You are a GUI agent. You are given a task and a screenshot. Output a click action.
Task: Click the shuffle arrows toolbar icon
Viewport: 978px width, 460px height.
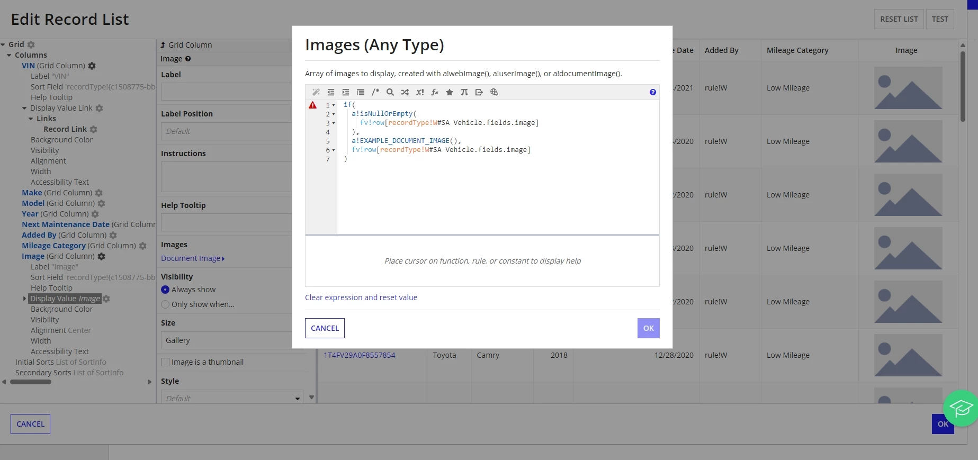(405, 92)
